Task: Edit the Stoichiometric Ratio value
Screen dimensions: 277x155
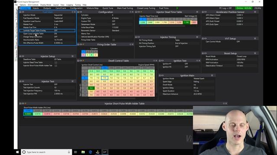Action: (x=58, y=40)
